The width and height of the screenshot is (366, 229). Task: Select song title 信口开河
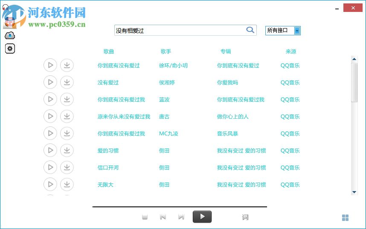(x=108, y=168)
